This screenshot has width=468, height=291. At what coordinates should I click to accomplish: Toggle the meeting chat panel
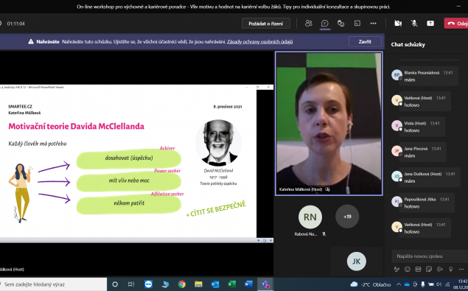point(325,24)
